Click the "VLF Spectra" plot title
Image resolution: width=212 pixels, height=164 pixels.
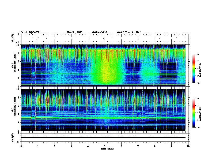[30, 32]
